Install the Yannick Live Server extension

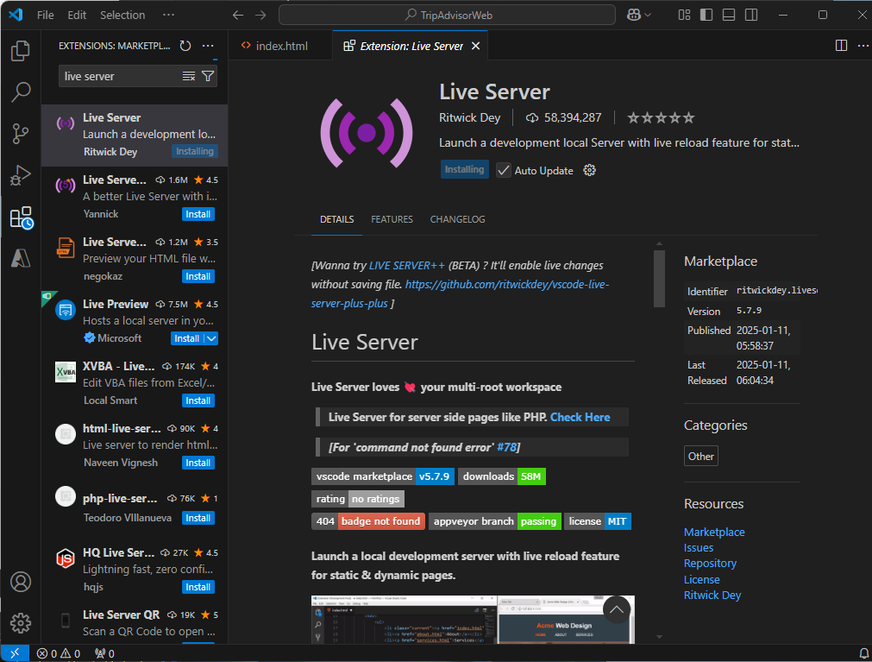pyautogui.click(x=198, y=214)
